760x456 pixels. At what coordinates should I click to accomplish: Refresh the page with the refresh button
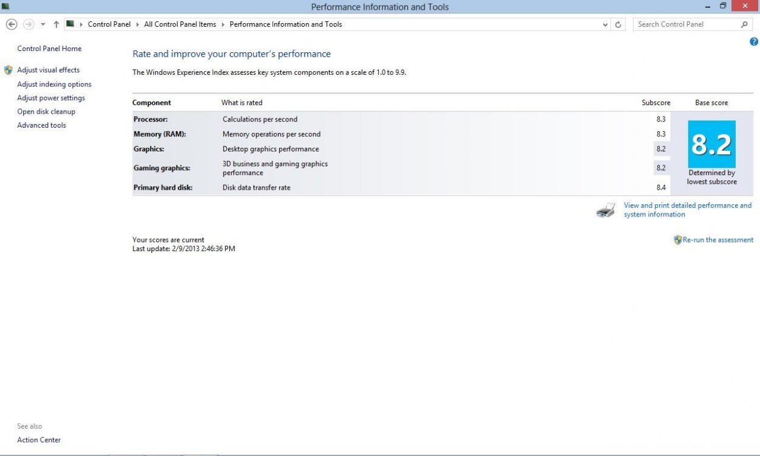(618, 24)
